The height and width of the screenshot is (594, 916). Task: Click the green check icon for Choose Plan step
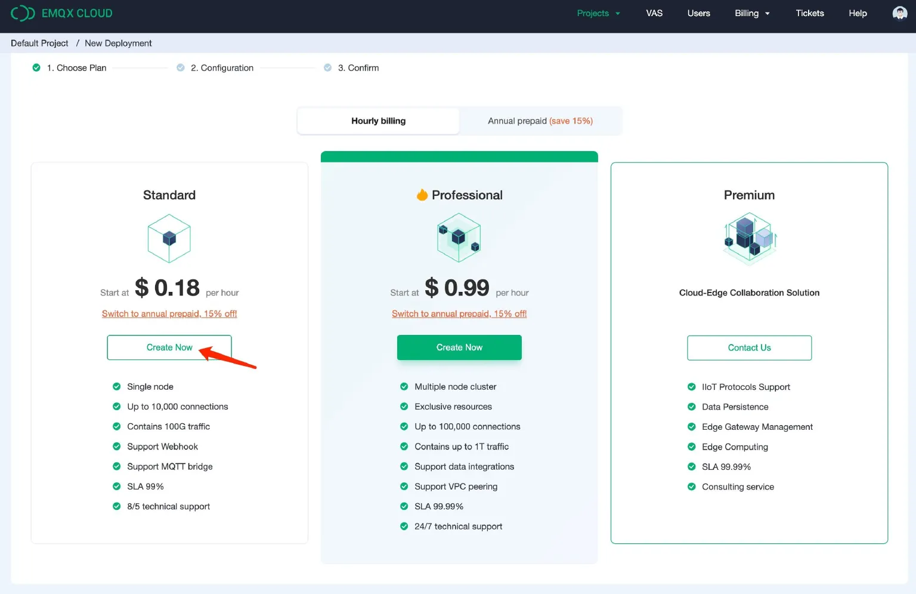(36, 68)
